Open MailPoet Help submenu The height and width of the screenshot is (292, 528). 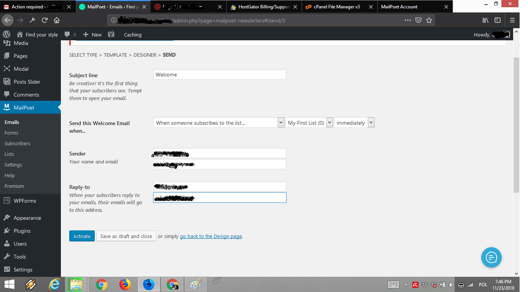(10, 175)
